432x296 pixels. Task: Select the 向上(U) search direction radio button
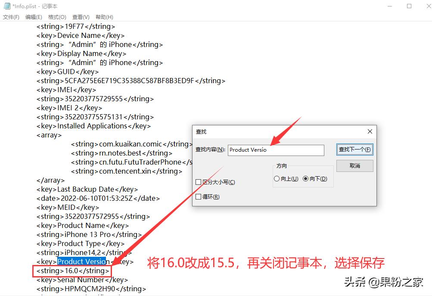coord(277,178)
